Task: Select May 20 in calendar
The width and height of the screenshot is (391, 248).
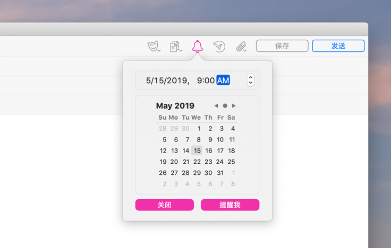Action: 174,162
